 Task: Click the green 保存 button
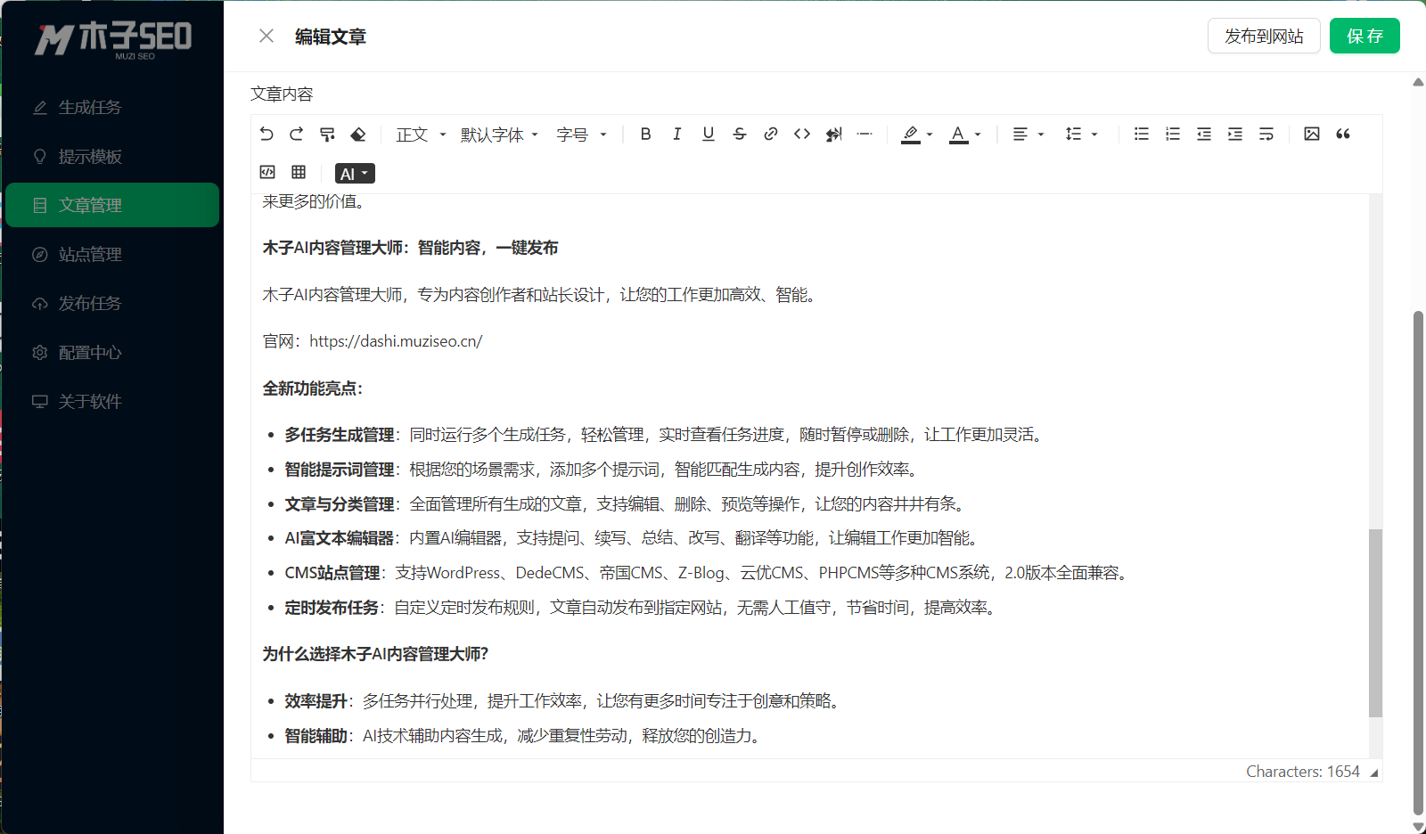(1365, 36)
